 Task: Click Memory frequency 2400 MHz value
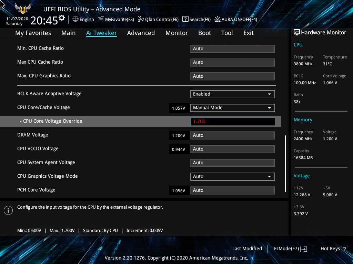click(303, 139)
